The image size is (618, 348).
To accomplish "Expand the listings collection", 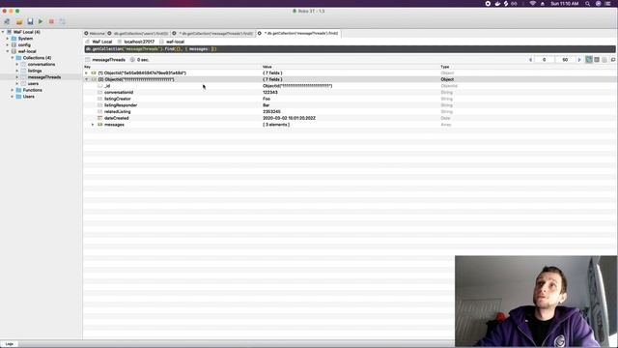I will tap(17, 71).
